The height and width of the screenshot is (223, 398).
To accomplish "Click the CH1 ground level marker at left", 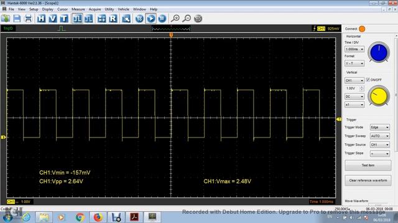I will tap(3, 137).
